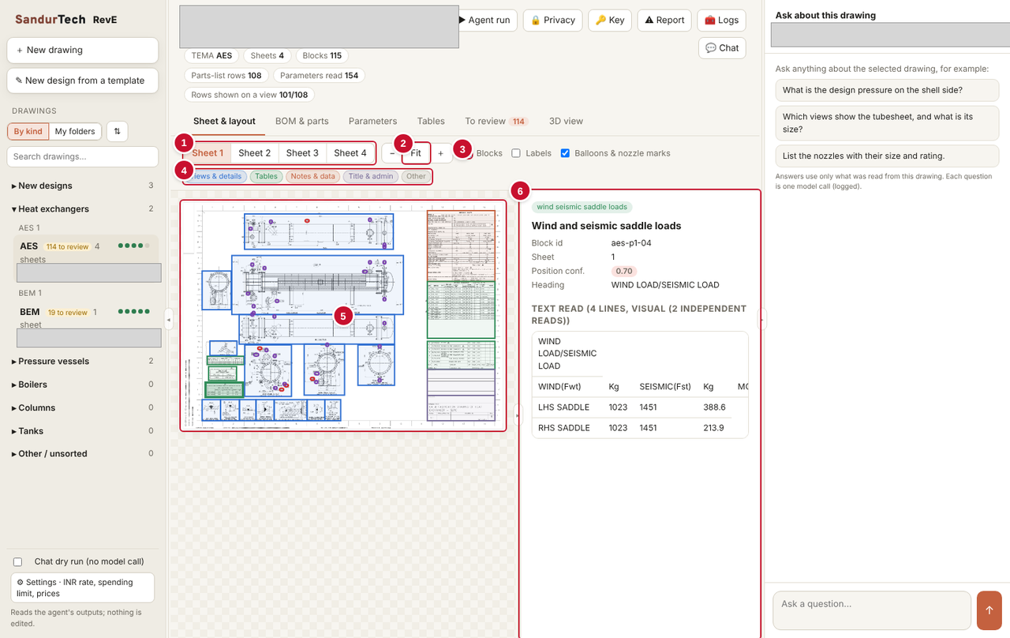Expand the Tanks group

83,431
